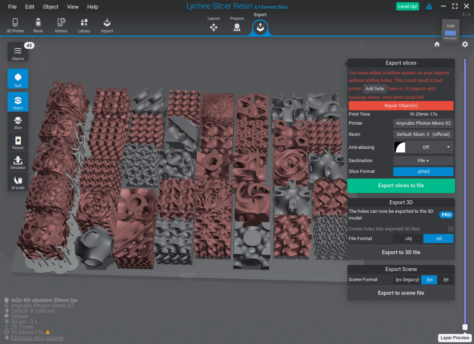Open the 3D Printer settings
The image size is (474, 344).
click(x=15, y=25)
